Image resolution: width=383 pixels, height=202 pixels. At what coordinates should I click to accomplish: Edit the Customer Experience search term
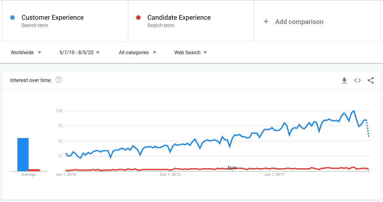(53, 18)
